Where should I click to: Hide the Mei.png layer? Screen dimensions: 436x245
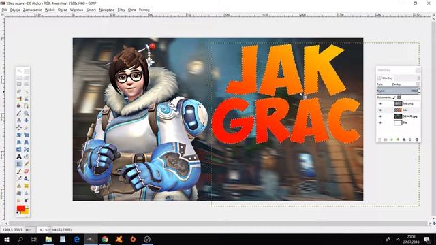[x=380, y=103]
